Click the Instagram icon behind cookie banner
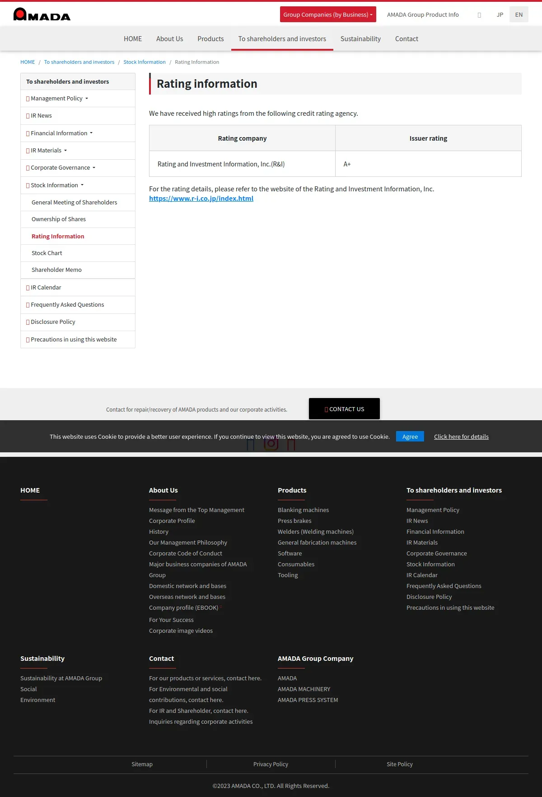542x797 pixels. pyautogui.click(x=271, y=444)
